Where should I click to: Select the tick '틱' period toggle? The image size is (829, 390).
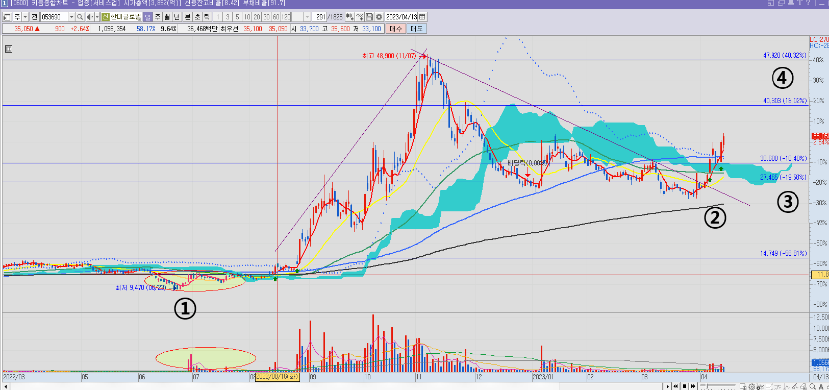pyautogui.click(x=207, y=17)
